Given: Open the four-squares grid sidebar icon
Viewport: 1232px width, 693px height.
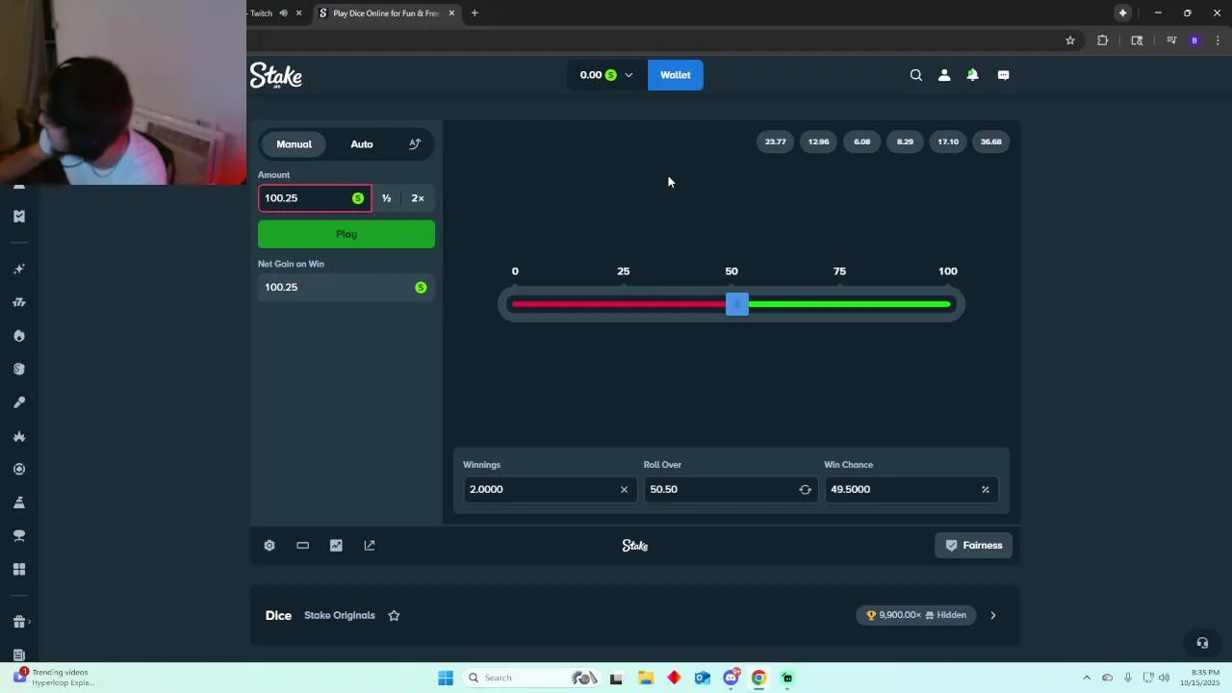Looking at the screenshot, I should (18, 569).
